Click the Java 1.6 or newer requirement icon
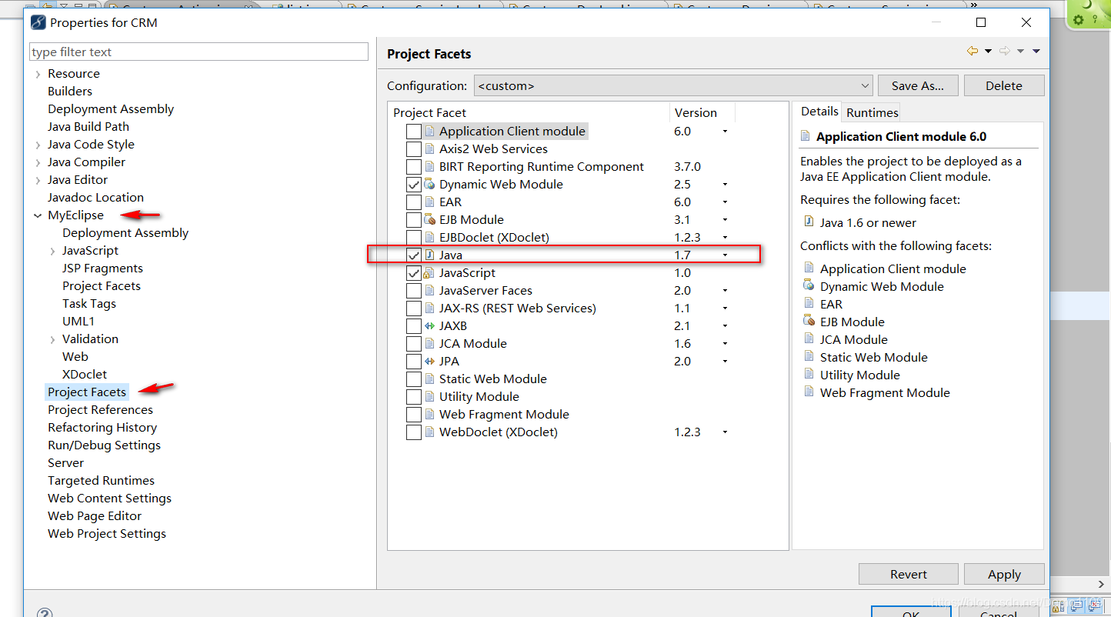 pyautogui.click(x=809, y=222)
